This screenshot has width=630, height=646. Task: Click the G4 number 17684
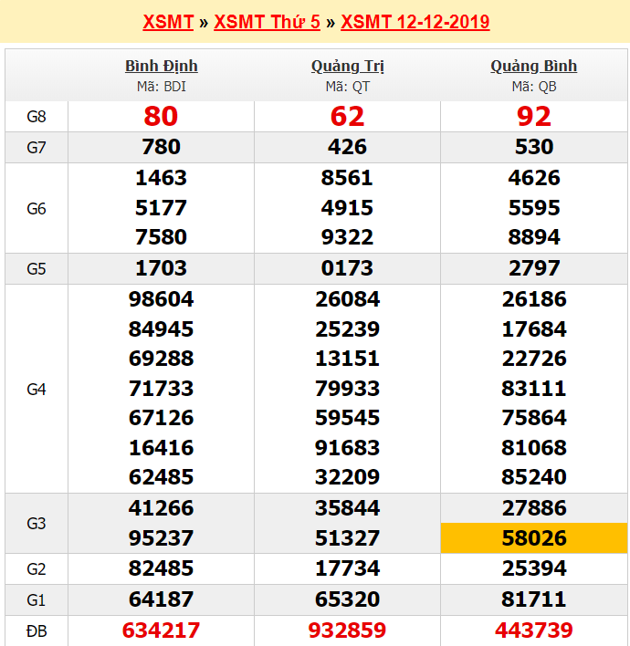[534, 329]
